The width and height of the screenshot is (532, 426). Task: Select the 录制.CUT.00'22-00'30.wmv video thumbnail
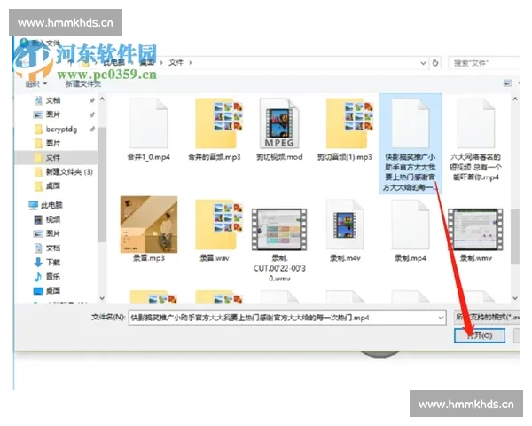[279, 230]
